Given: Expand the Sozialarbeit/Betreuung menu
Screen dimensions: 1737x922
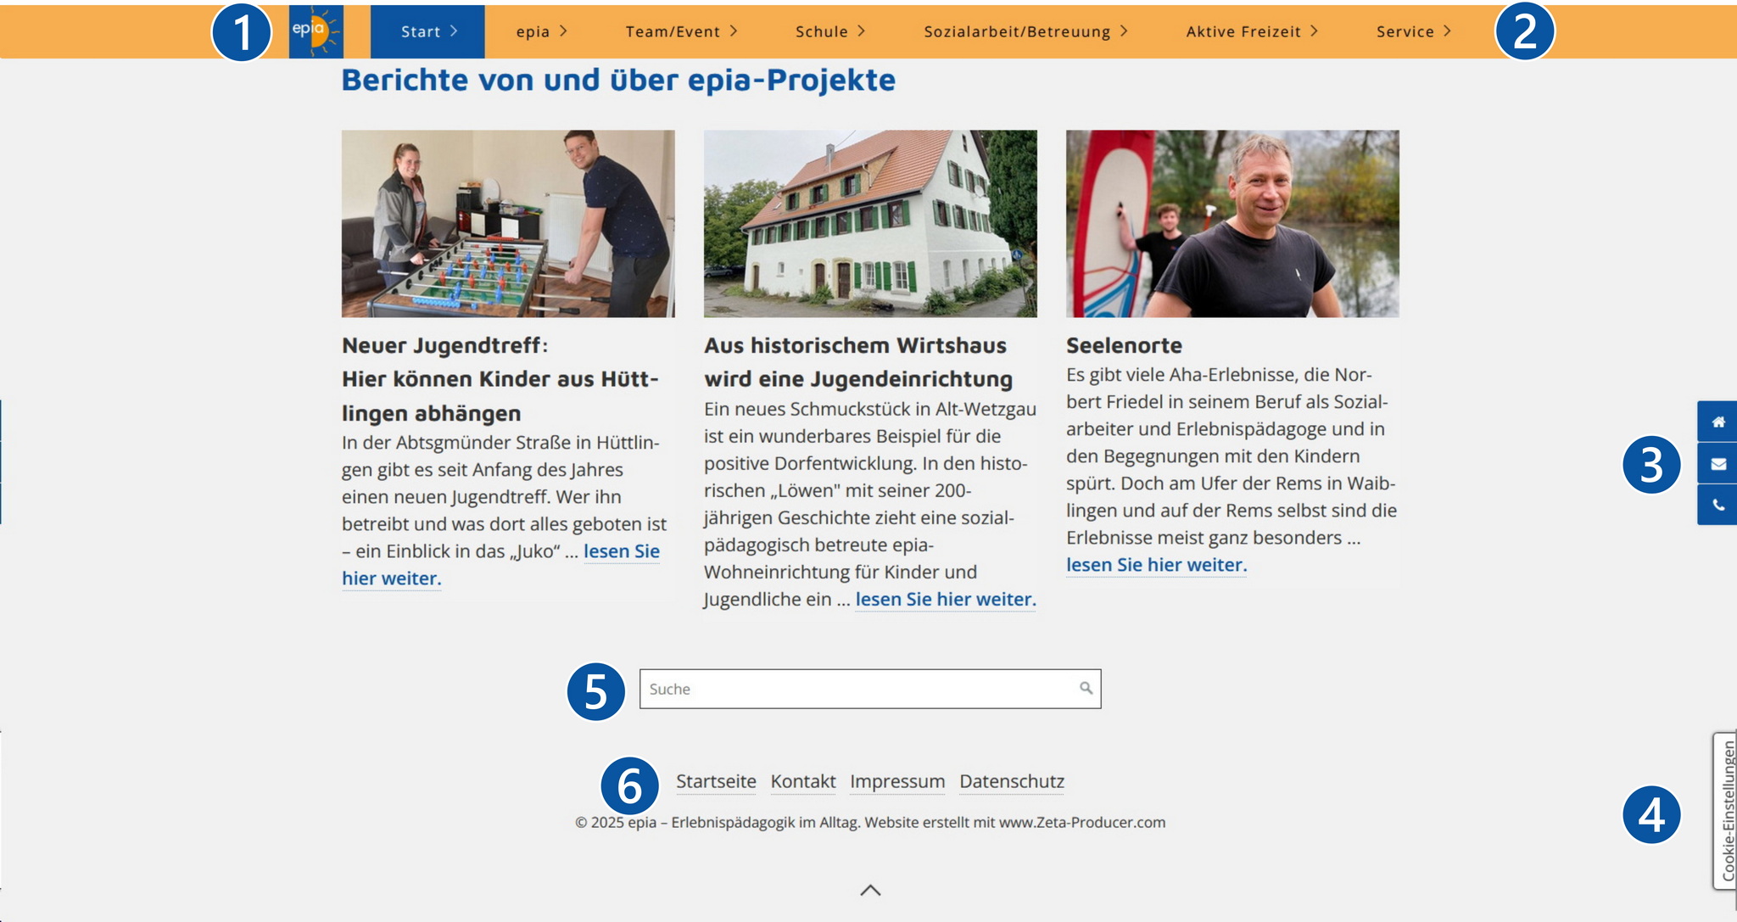Looking at the screenshot, I should click(x=1025, y=31).
